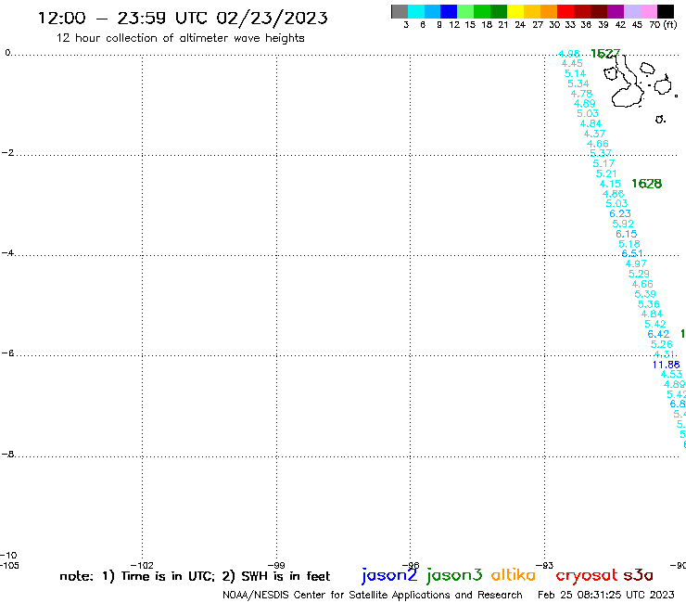Select the wave height value 4.53
This screenshot has height=603, width=686.
671,374
